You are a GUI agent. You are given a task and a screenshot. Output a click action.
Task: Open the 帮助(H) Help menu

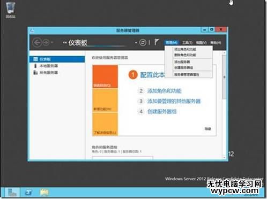pyautogui.click(x=216, y=43)
